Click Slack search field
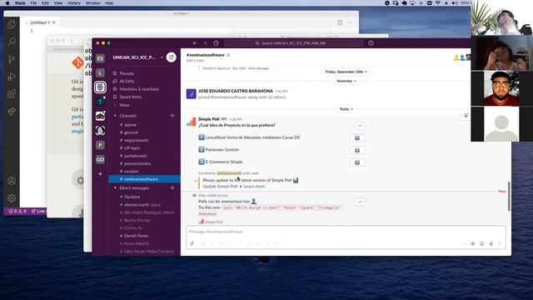533x300 pixels. (293, 43)
